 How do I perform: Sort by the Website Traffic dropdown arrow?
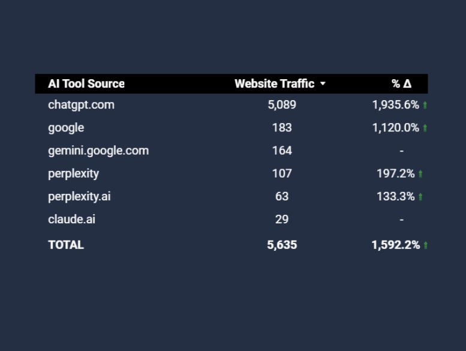[323, 84]
